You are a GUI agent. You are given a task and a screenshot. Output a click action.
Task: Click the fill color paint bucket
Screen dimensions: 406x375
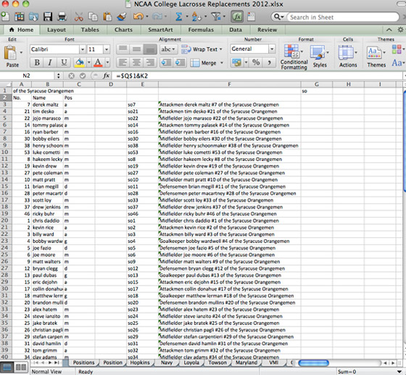click(x=80, y=62)
